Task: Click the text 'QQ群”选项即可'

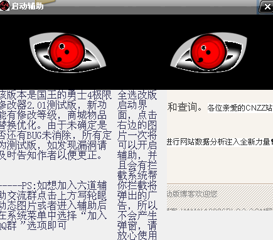Action: click(33, 226)
